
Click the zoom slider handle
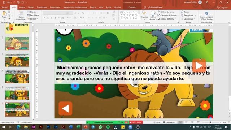[x=210, y=122]
